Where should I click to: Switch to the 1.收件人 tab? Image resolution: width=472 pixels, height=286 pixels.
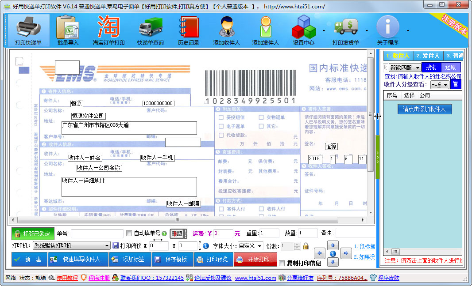tap(398, 56)
